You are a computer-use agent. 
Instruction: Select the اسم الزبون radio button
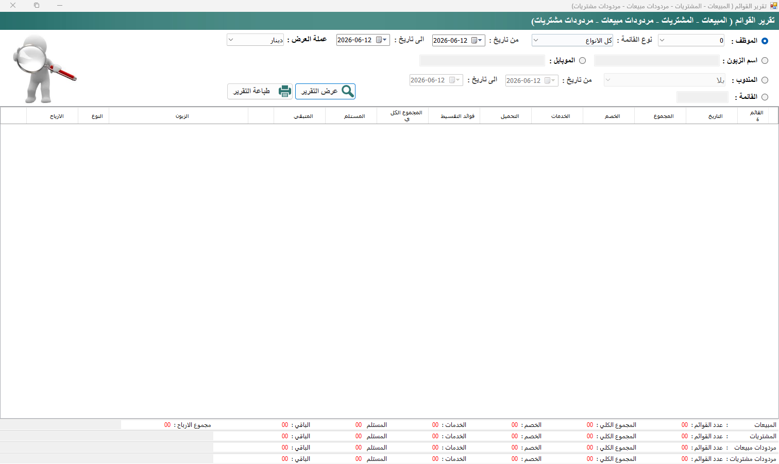(765, 61)
